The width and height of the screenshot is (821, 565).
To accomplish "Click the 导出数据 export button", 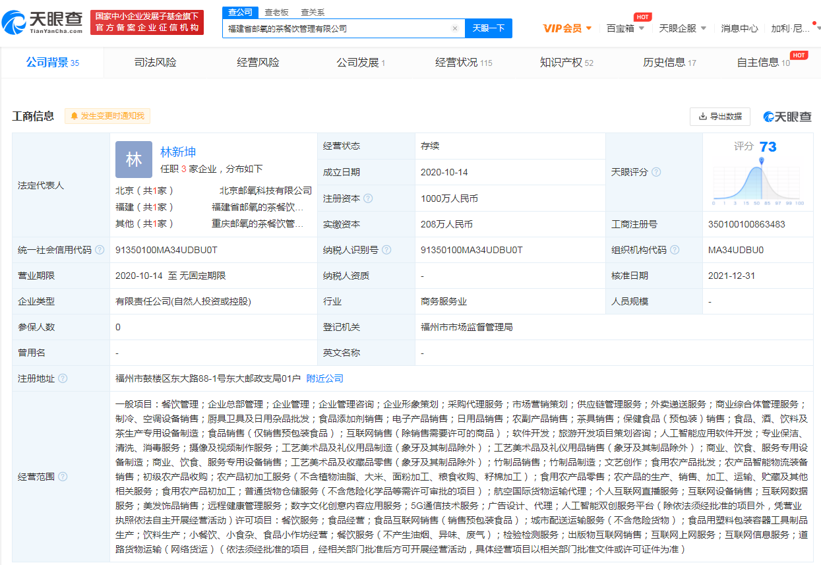I will click(x=719, y=117).
